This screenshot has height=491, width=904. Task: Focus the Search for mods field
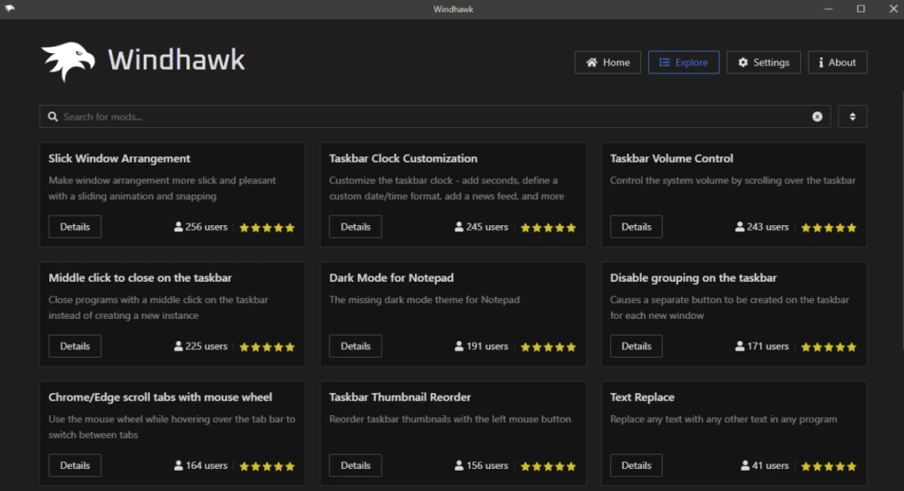pyautogui.click(x=434, y=117)
